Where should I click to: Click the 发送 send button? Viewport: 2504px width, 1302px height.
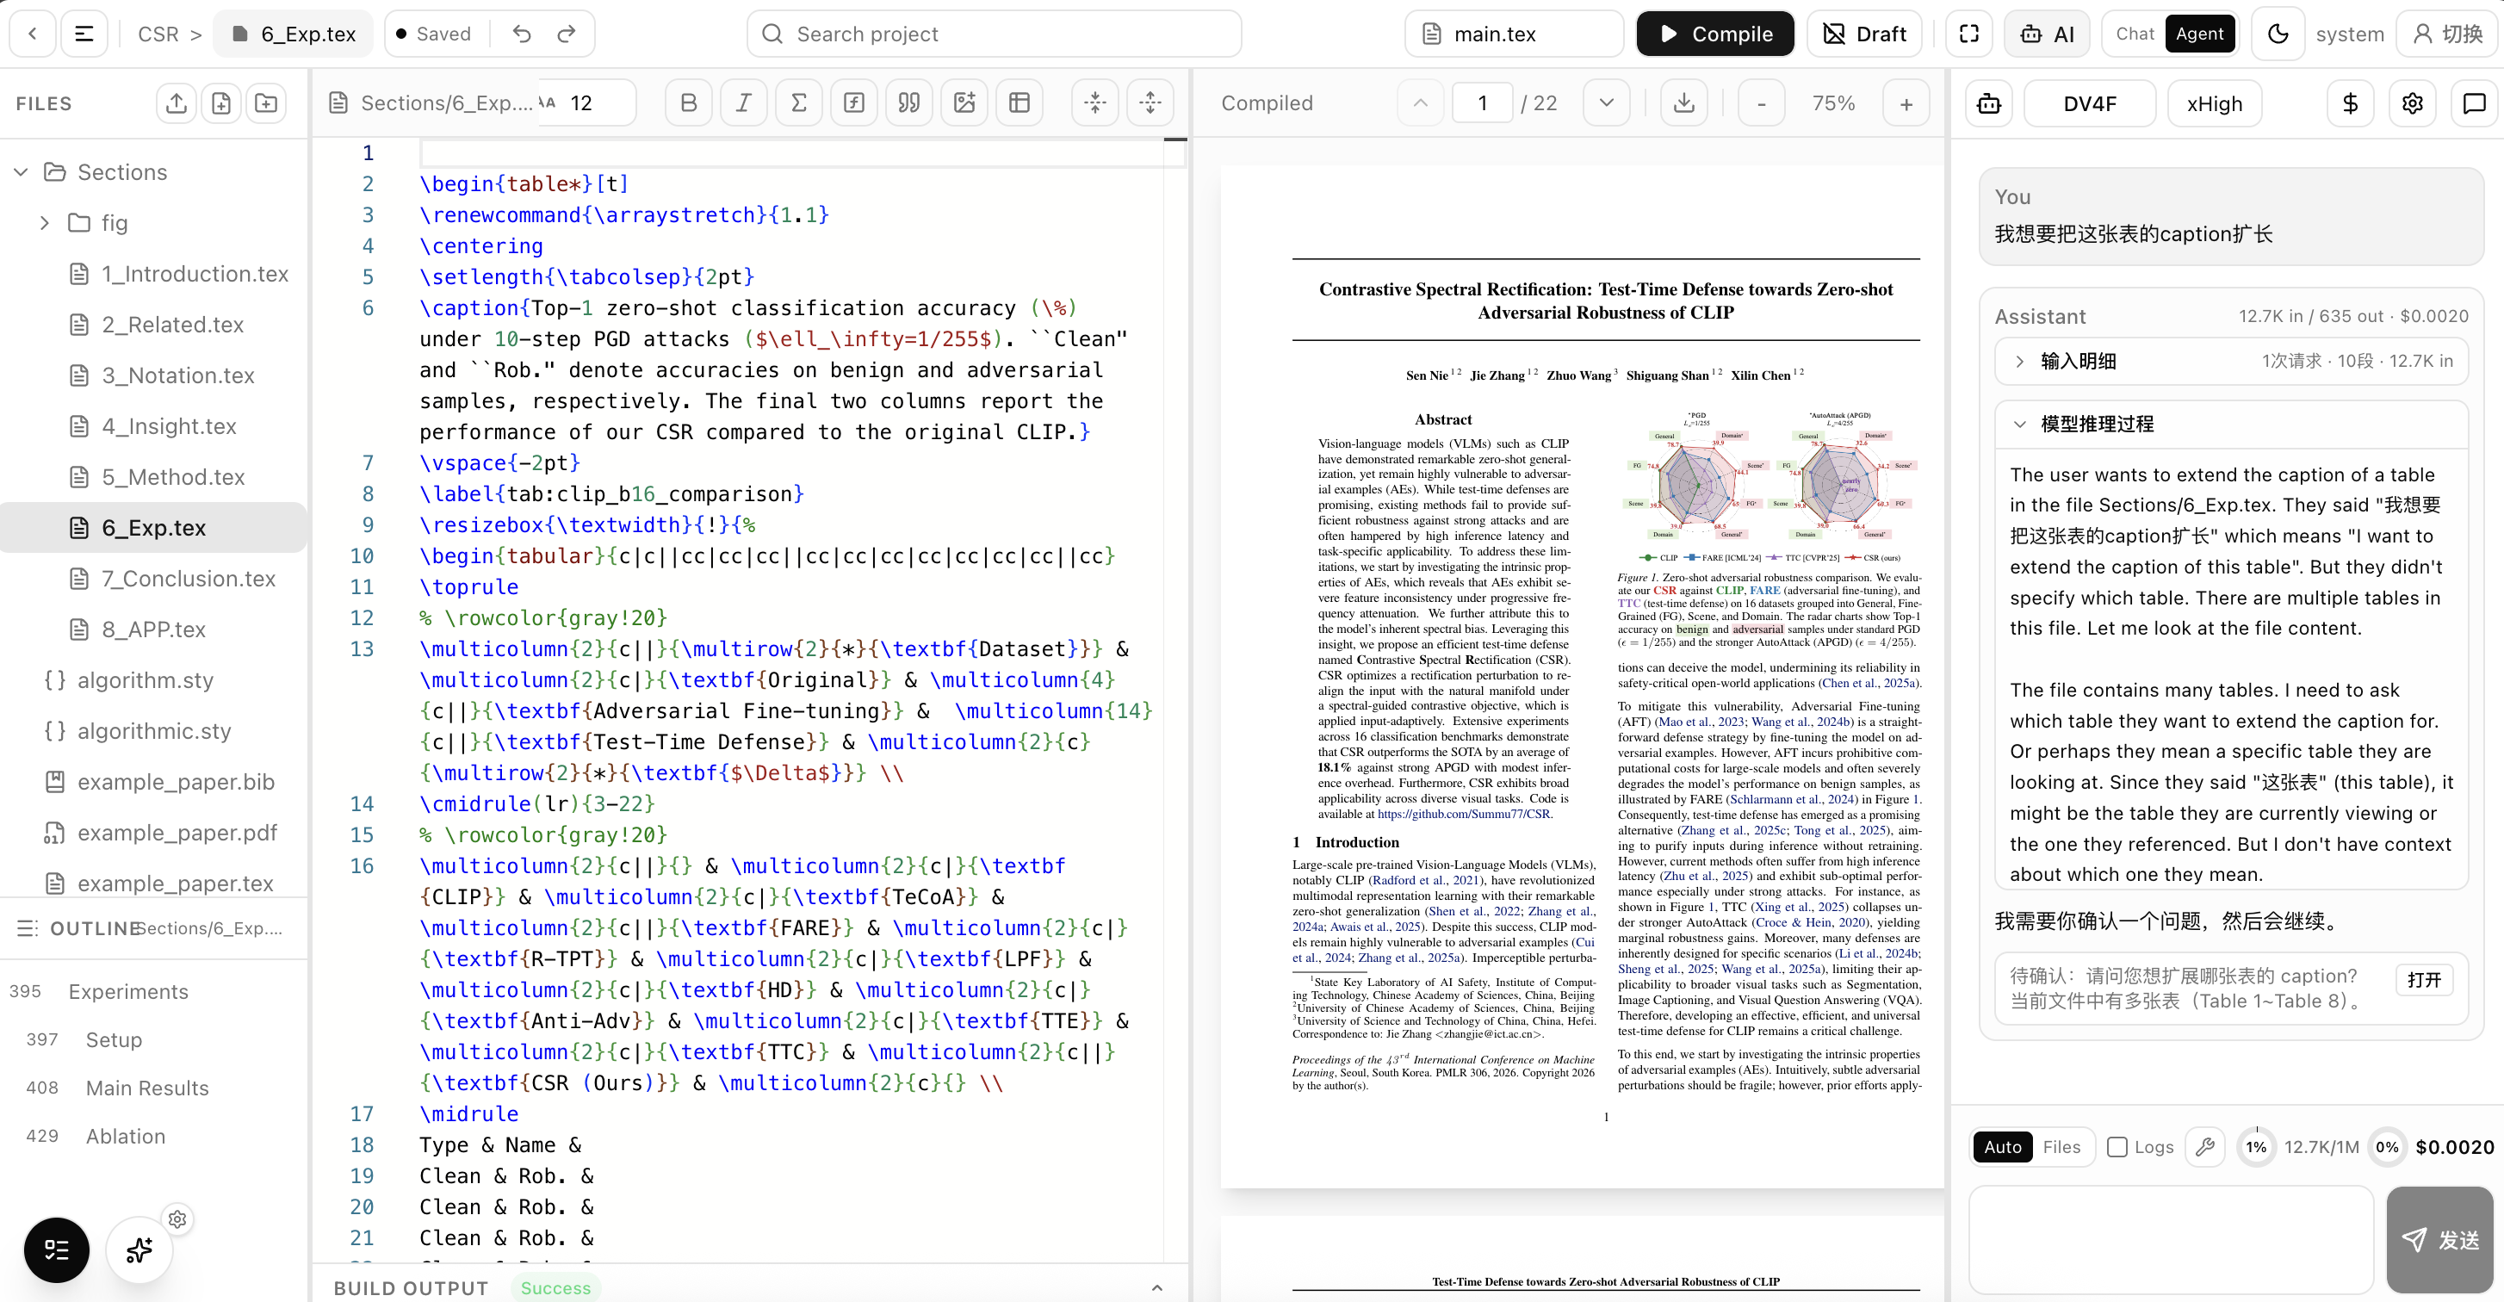click(2439, 1240)
